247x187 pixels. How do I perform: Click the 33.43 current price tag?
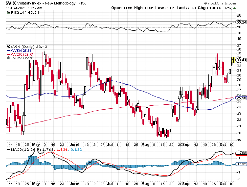click(x=241, y=60)
